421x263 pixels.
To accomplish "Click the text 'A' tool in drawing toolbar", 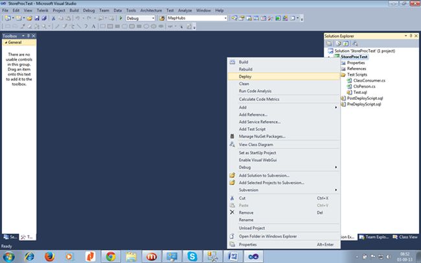I will 93,27.
